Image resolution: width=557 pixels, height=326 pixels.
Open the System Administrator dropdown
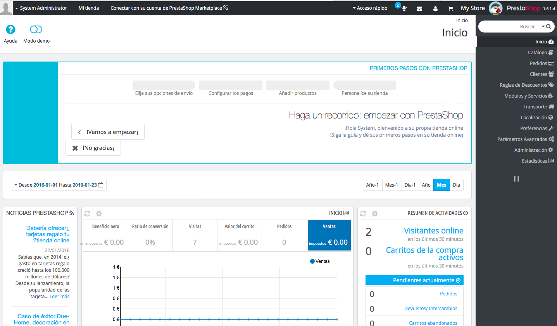click(41, 8)
